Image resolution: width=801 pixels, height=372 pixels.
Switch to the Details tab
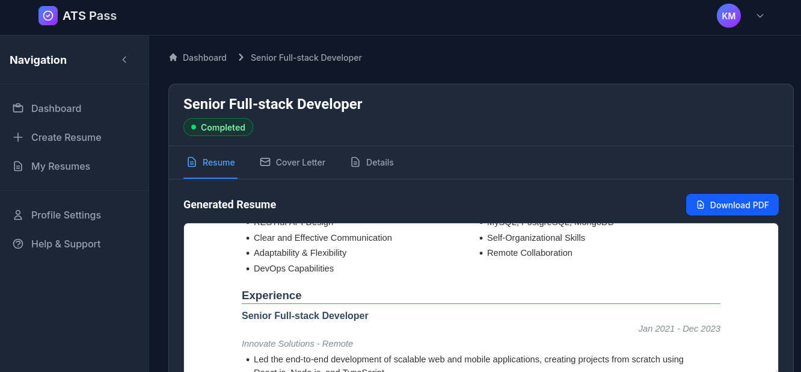[372, 163]
